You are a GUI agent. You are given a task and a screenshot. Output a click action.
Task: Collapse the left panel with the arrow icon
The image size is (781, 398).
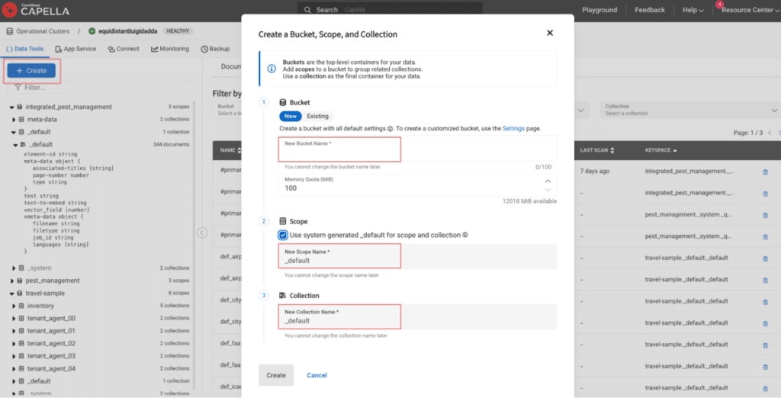tap(201, 233)
